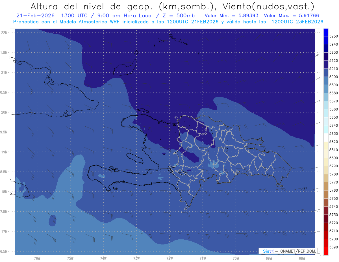This screenshot has height=262, width=339.
Task: Click the '5850' legend value
Action: tap(334, 117)
